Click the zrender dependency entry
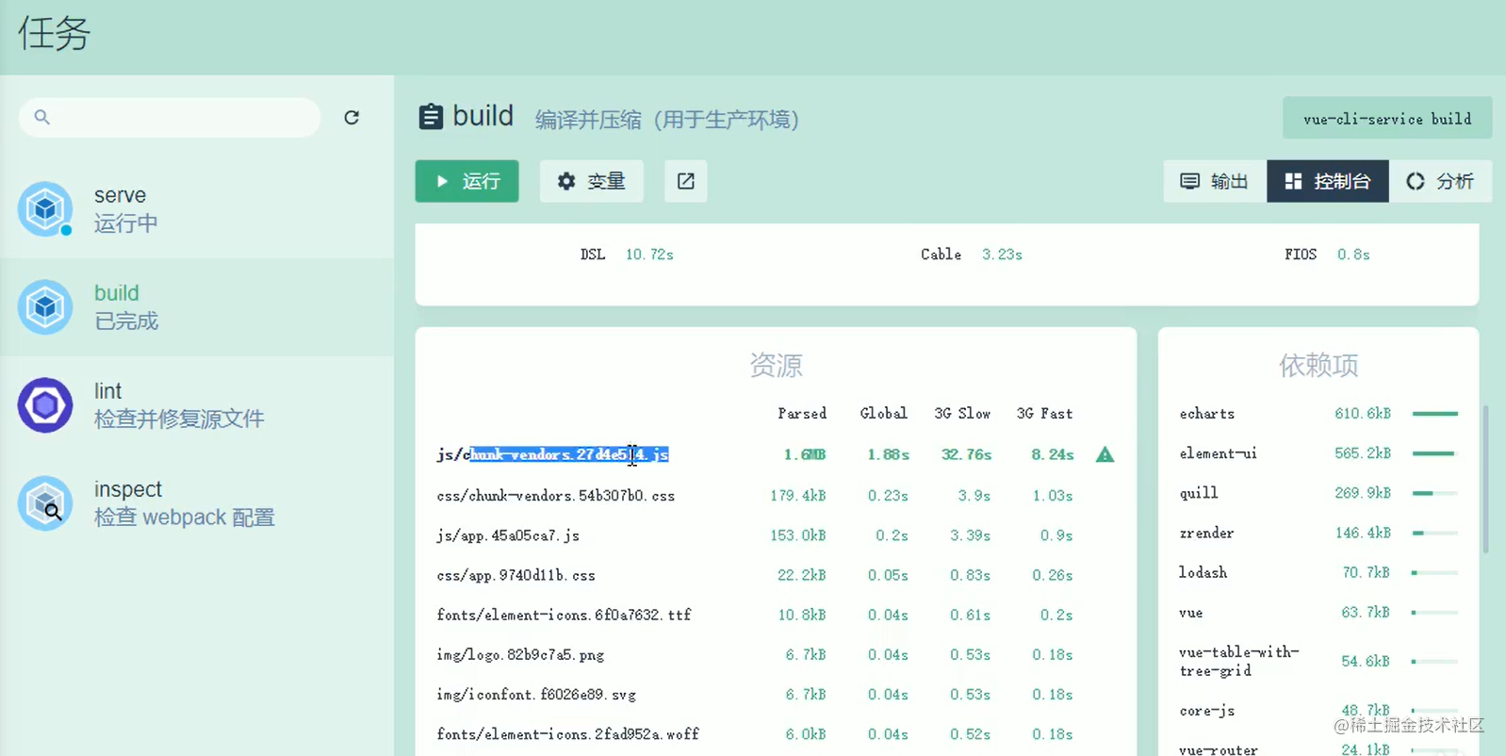The height and width of the screenshot is (756, 1506). (1318, 533)
